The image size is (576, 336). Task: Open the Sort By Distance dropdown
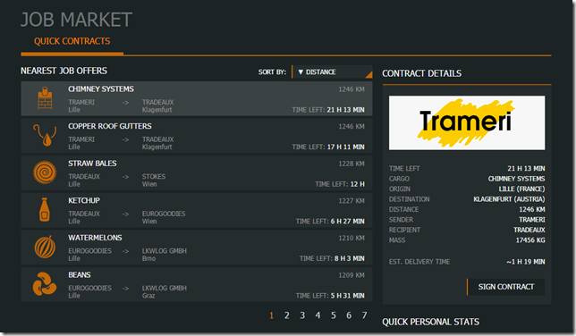pos(333,72)
